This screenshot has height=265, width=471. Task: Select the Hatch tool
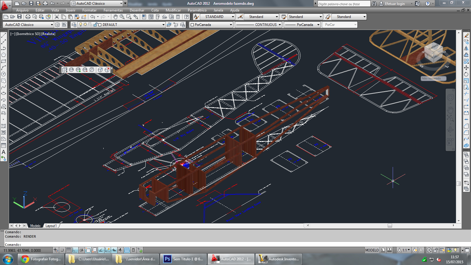click(x=4, y=126)
